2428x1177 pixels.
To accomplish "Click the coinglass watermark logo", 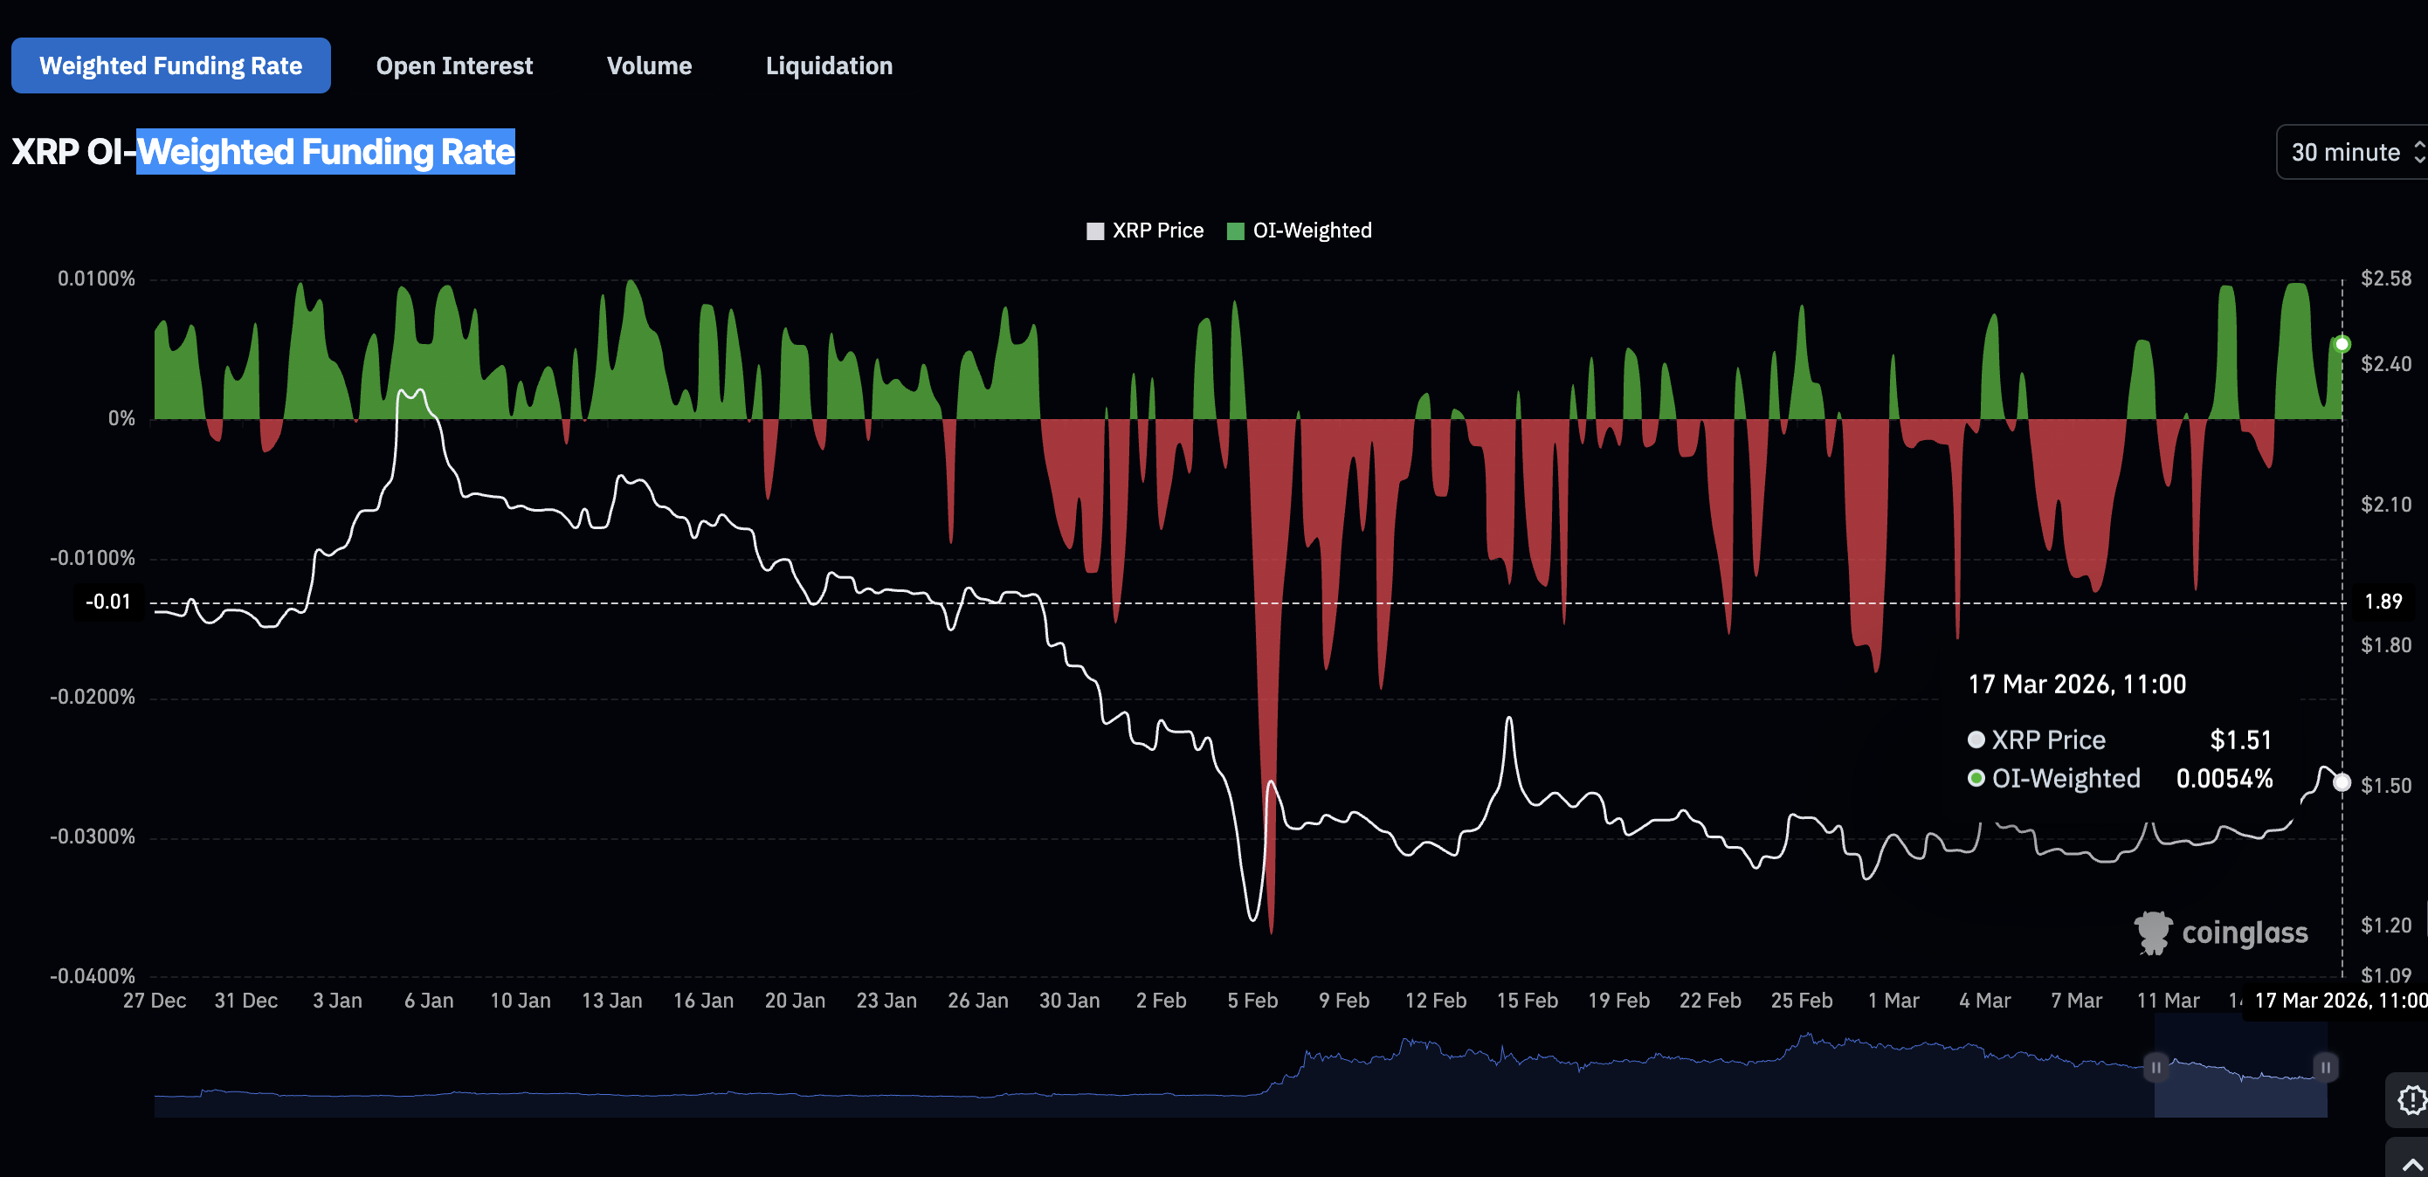I will tap(2221, 933).
